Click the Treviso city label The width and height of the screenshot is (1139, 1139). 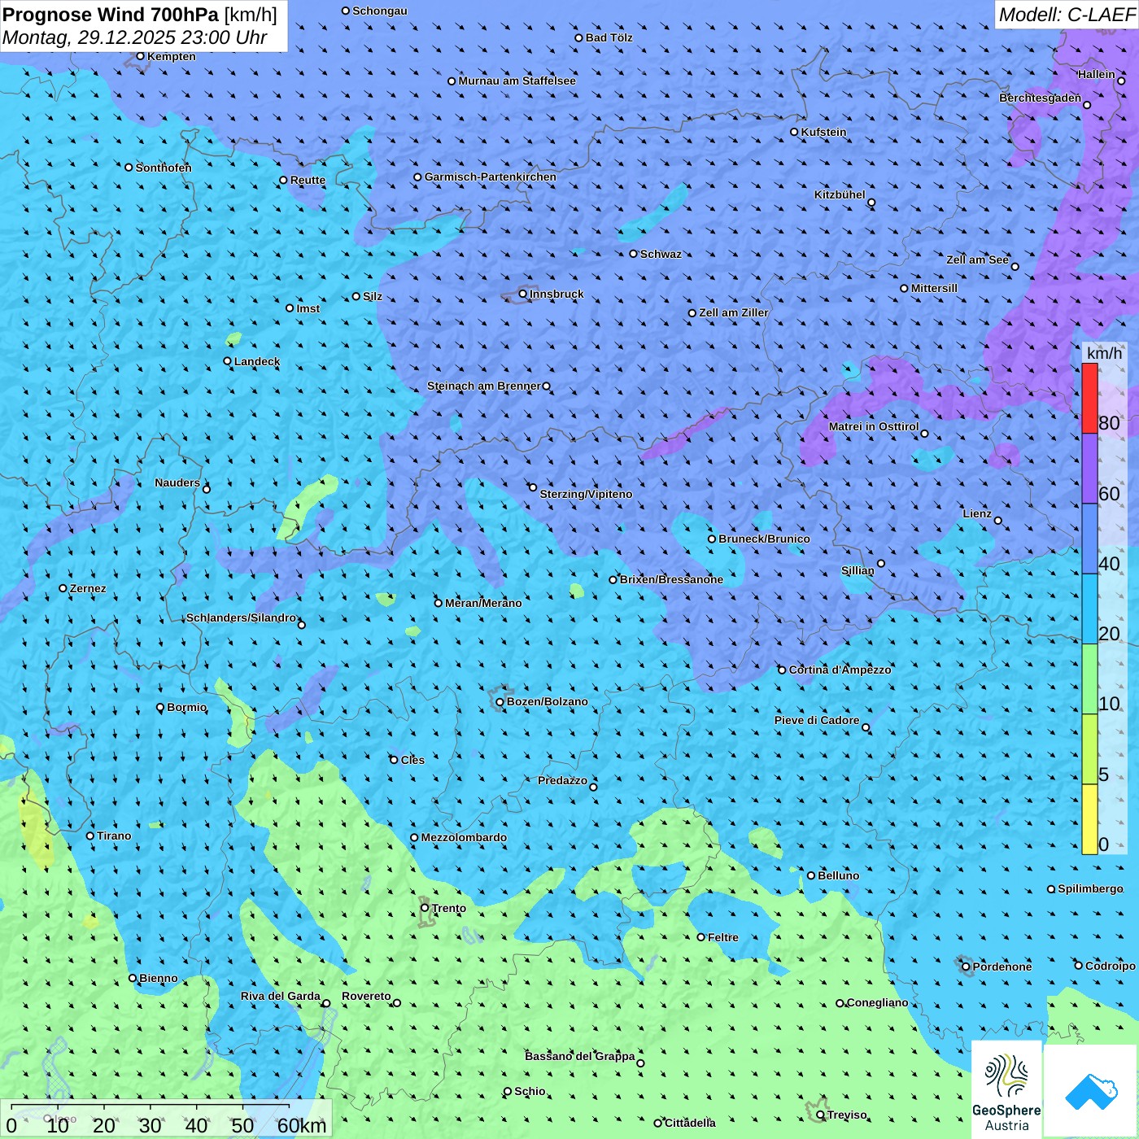[847, 1115]
